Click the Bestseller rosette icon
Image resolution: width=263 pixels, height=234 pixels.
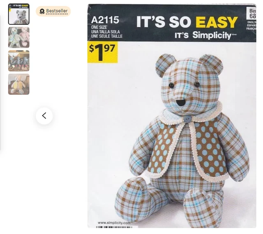coord(42,11)
